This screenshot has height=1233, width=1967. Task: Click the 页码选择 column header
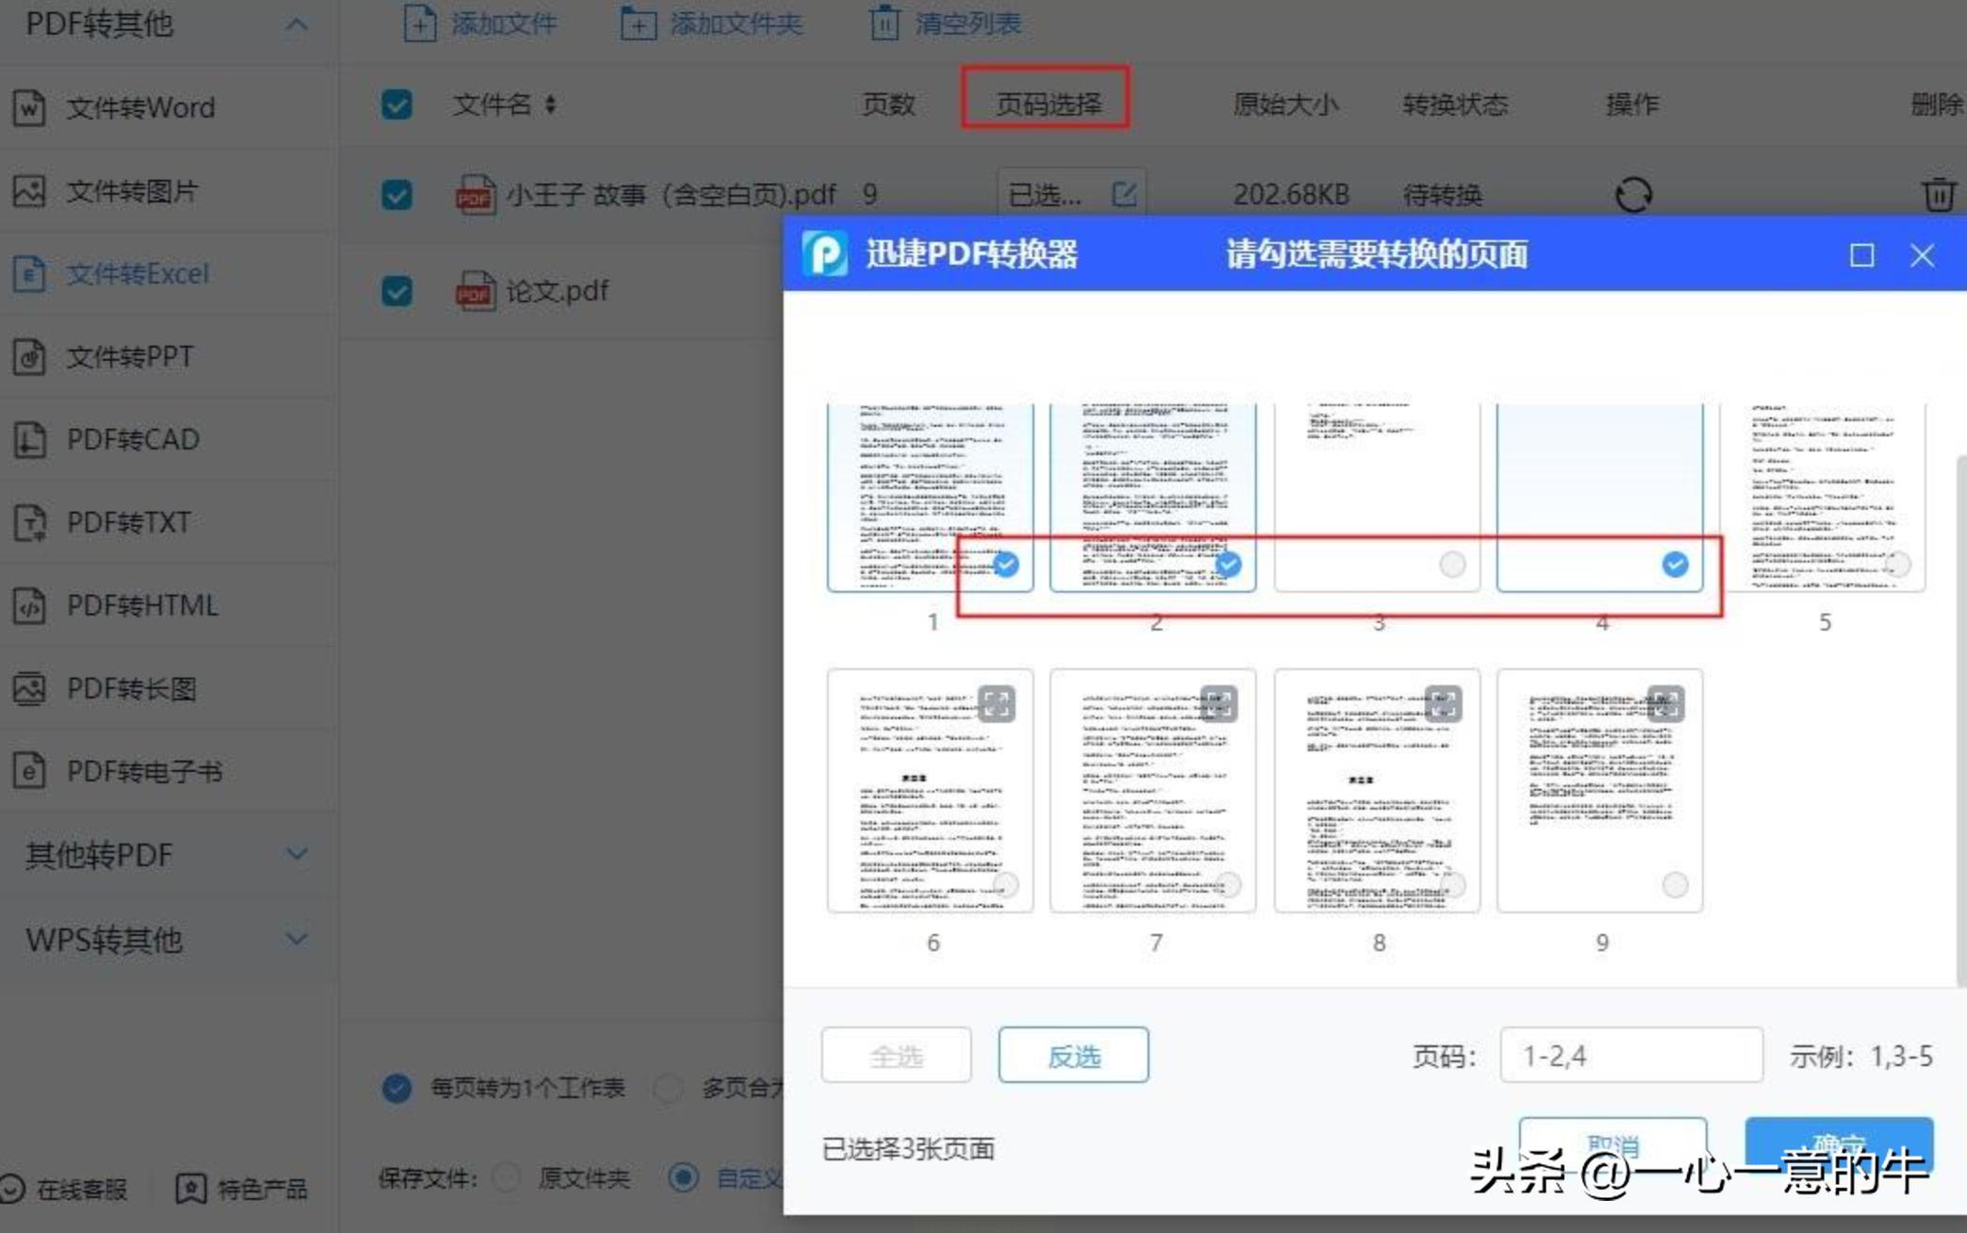tap(1047, 104)
